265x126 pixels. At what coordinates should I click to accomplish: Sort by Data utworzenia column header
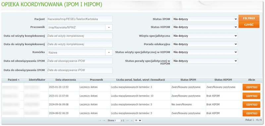[63, 80]
